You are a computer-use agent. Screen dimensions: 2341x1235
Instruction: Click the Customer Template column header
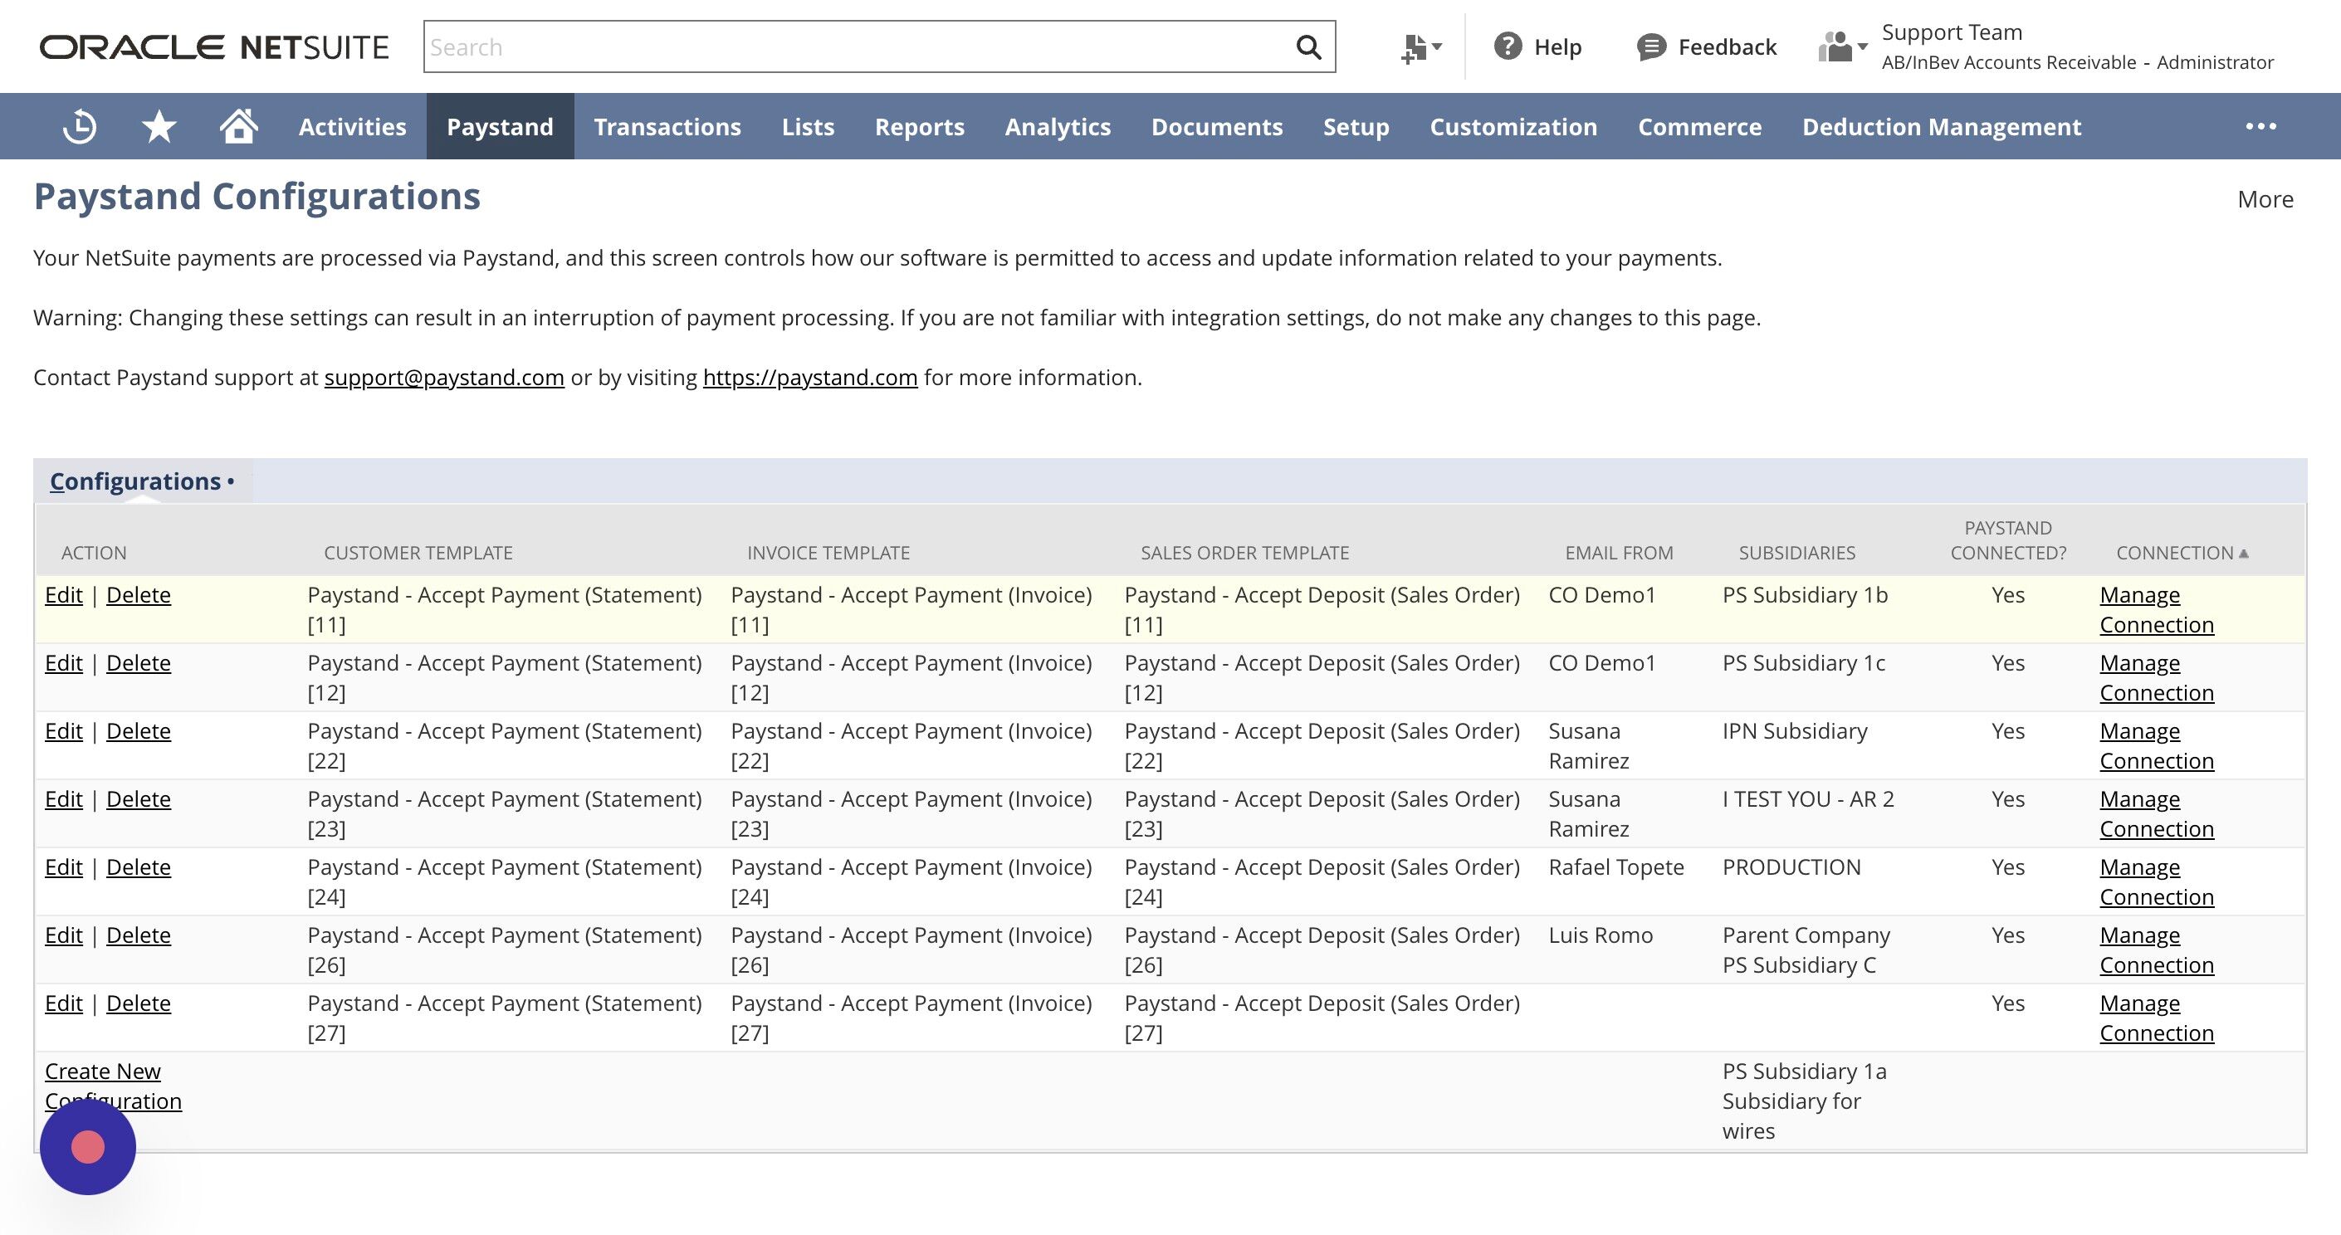tap(418, 553)
